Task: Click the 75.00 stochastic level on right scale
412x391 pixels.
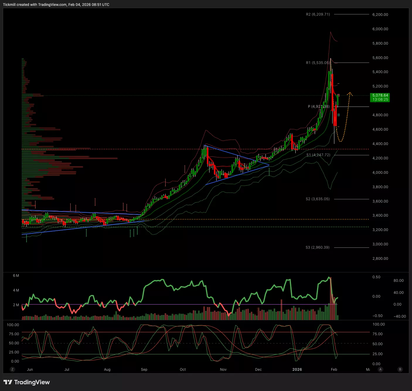Action: click(x=377, y=334)
